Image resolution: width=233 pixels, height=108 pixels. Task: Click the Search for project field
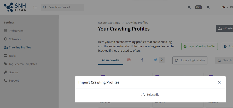coord(62,7)
